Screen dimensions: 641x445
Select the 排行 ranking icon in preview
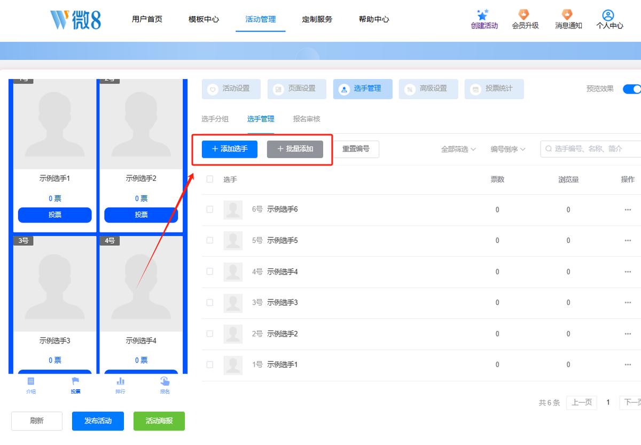click(x=120, y=381)
